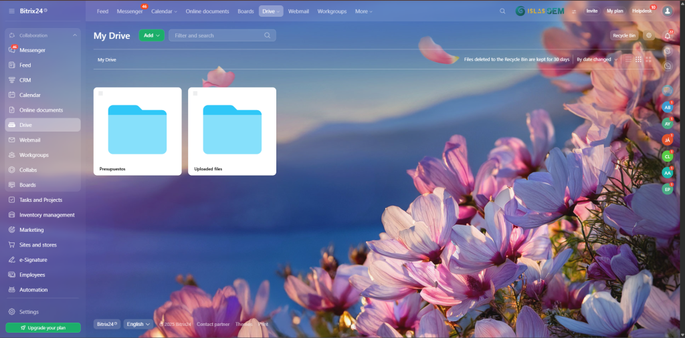The image size is (685, 338).
Task: Expand the Add dropdown button
Action: point(151,35)
